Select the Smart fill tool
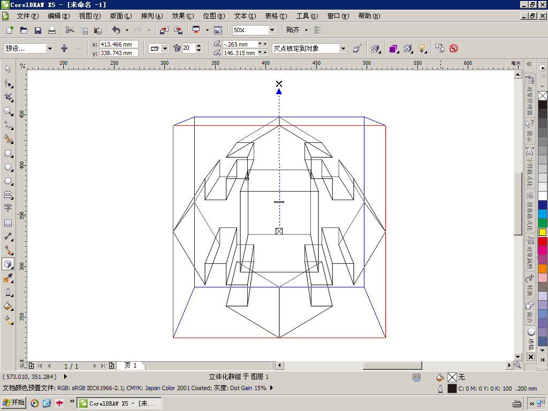The height and width of the screenshot is (411, 548). click(8, 139)
